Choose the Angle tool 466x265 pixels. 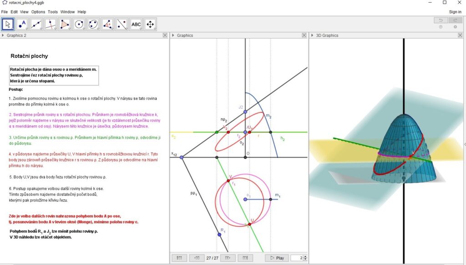tap(107, 24)
